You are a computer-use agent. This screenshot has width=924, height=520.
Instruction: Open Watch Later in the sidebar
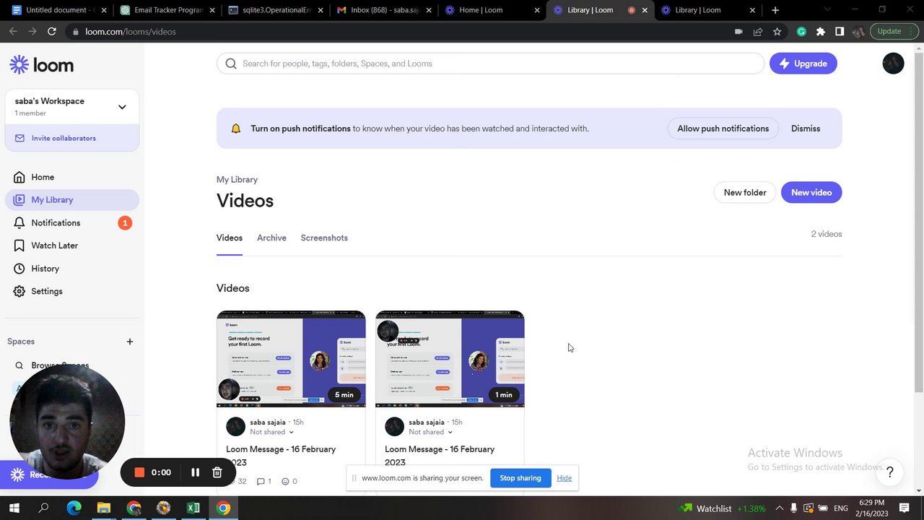[x=72, y=246]
